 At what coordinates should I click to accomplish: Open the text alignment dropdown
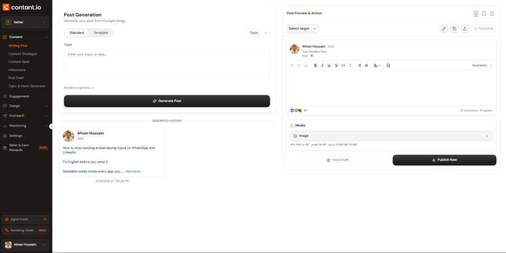tap(377, 66)
